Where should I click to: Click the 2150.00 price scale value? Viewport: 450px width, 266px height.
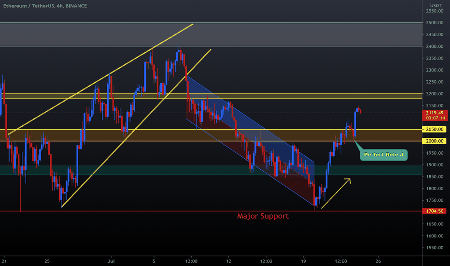pyautogui.click(x=435, y=105)
